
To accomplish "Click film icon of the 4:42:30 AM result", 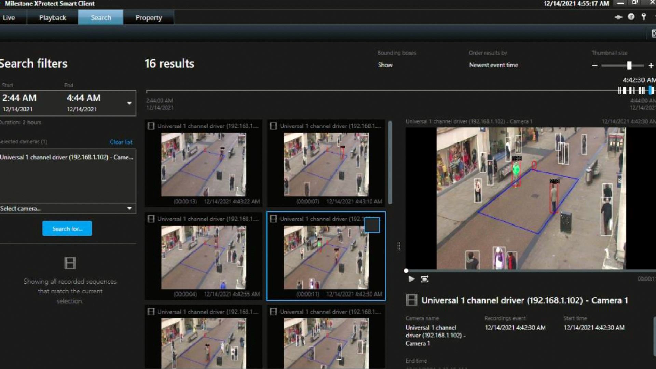I will [x=273, y=219].
